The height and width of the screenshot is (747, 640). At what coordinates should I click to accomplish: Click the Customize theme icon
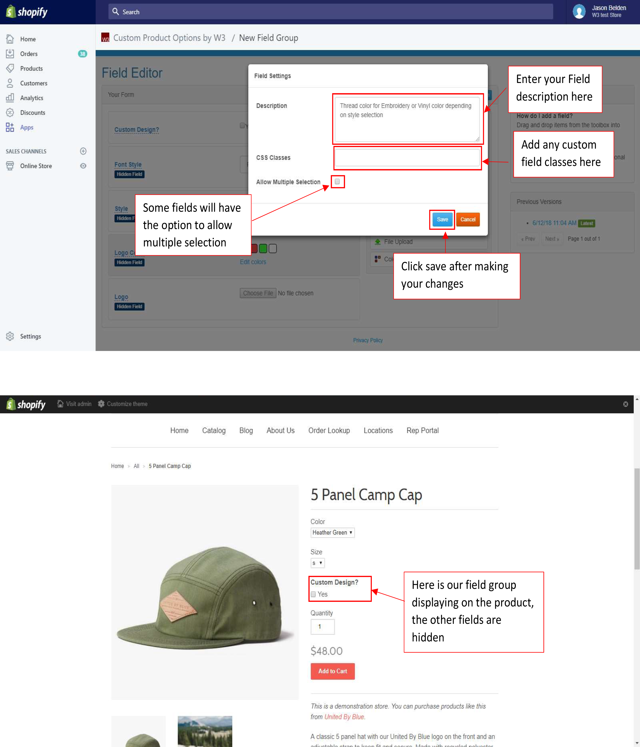[101, 404]
